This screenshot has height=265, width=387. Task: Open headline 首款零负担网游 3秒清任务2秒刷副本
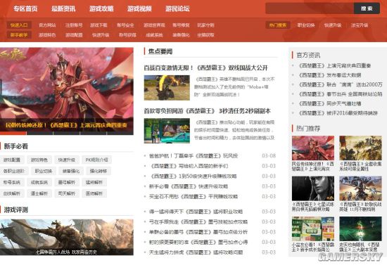(x=208, y=111)
